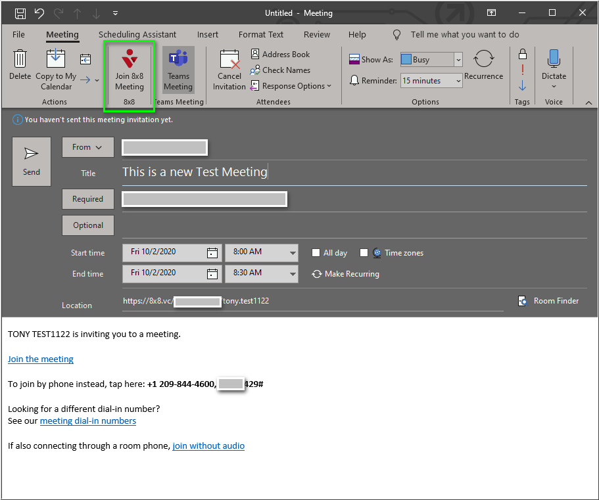Open the Room Finder
The height and width of the screenshot is (500, 599).
[548, 301]
